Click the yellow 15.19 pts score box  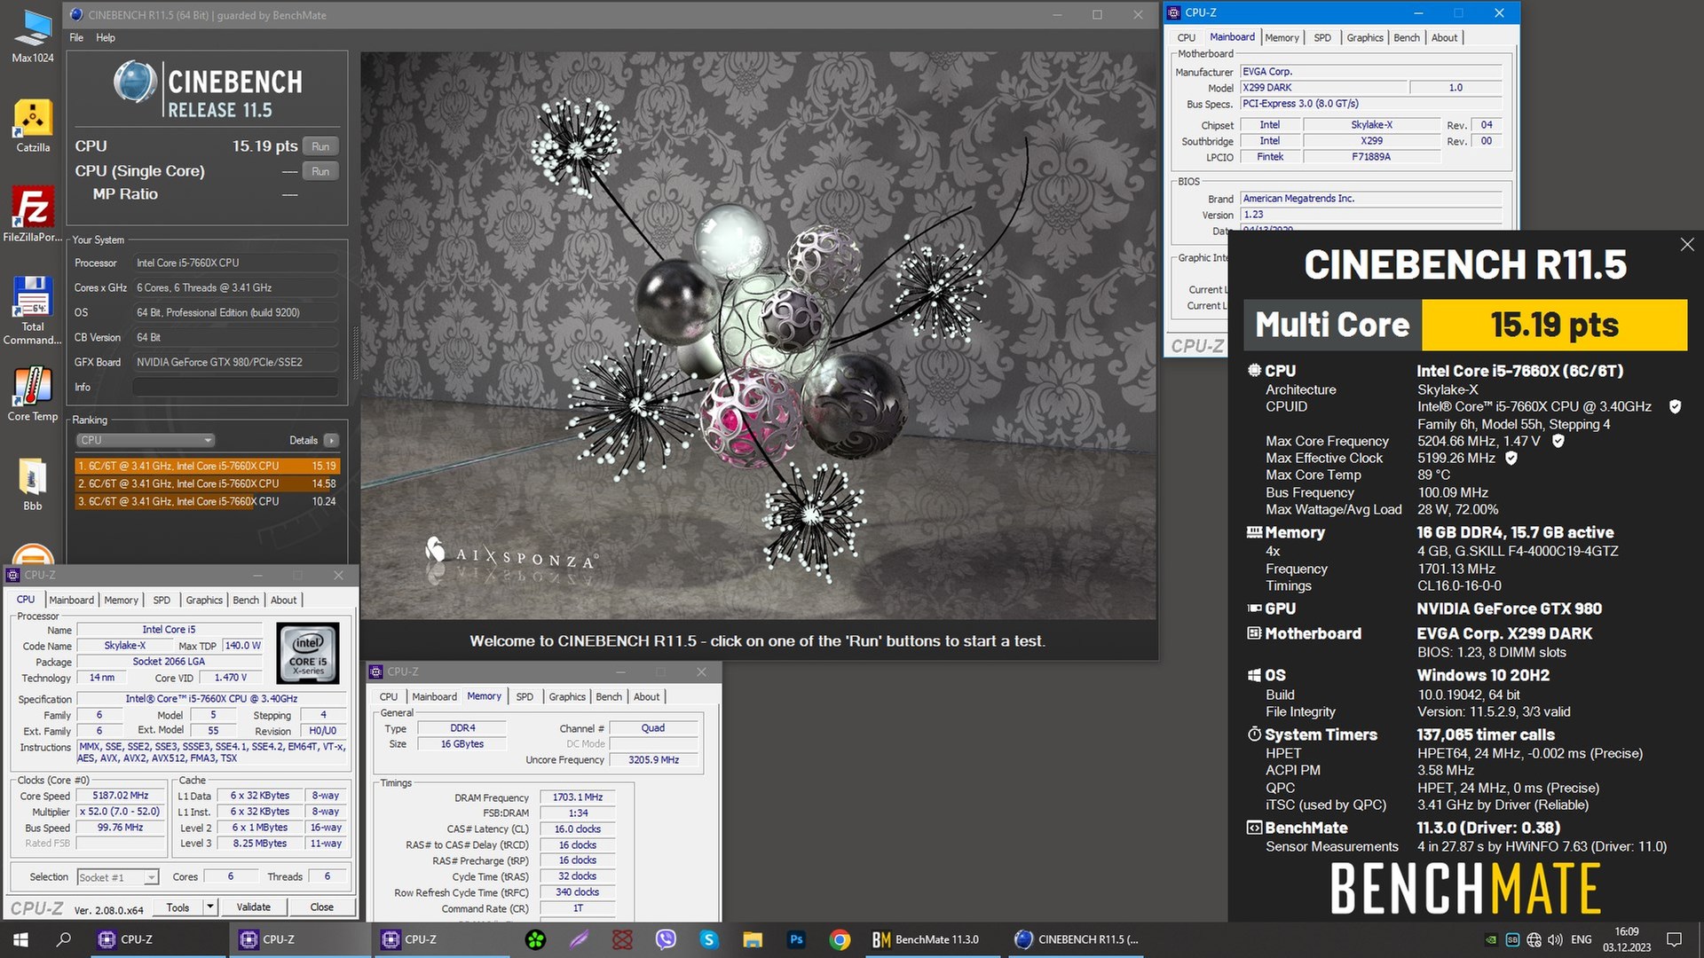click(x=1554, y=325)
